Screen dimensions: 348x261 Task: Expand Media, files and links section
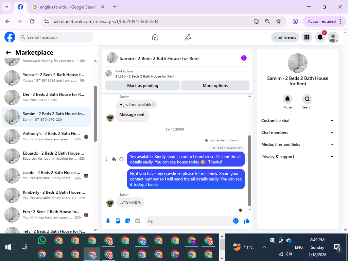click(x=297, y=144)
